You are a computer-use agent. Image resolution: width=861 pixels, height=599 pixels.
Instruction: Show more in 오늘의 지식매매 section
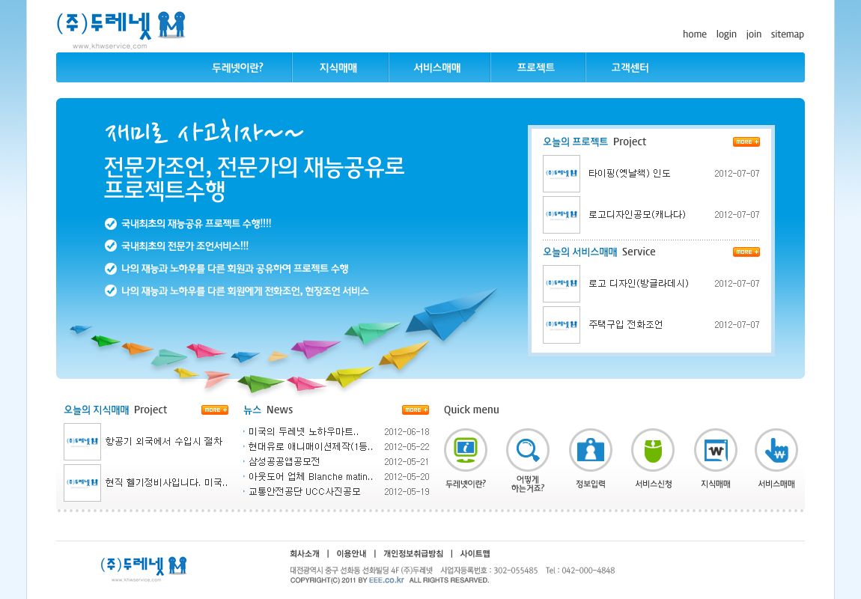click(215, 410)
